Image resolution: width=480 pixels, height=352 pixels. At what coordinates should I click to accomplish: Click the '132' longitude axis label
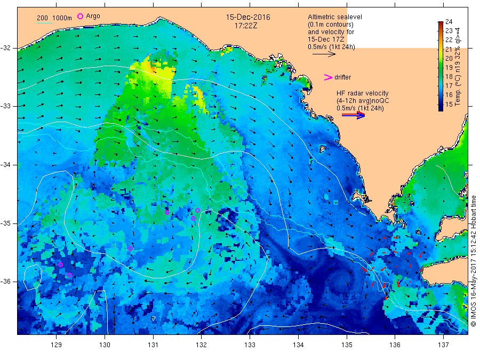pos(202,345)
